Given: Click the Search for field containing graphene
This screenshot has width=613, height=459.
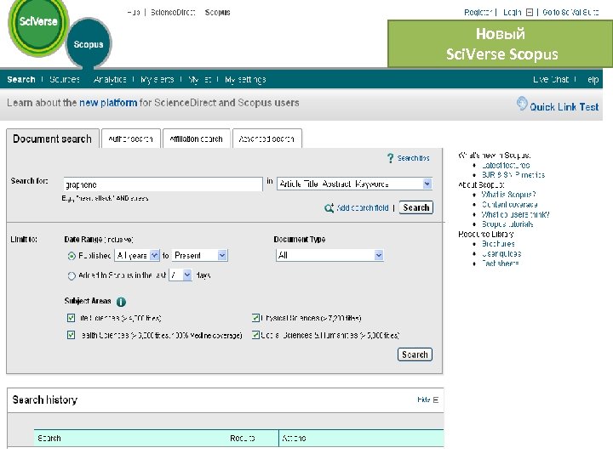Looking at the screenshot, I should (163, 184).
